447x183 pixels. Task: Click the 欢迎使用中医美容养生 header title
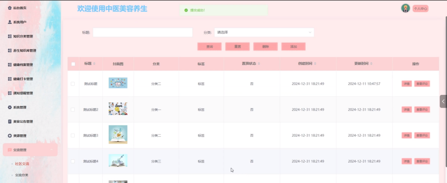pos(112,8)
